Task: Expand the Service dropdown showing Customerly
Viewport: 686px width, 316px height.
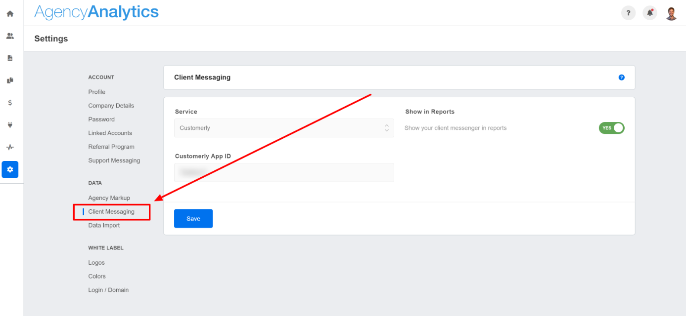Action: (284, 128)
